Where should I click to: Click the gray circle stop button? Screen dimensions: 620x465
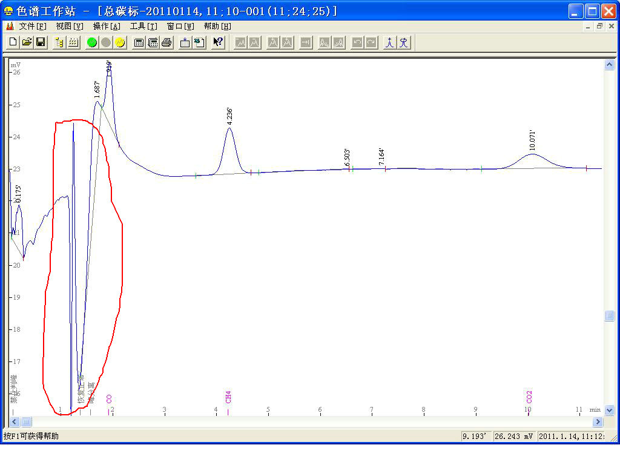(x=106, y=42)
